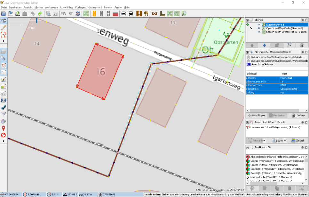Image resolution: width=309 pixels, height=197 pixels.
Task: Click the car preset icon
Action: [x=124, y=13]
